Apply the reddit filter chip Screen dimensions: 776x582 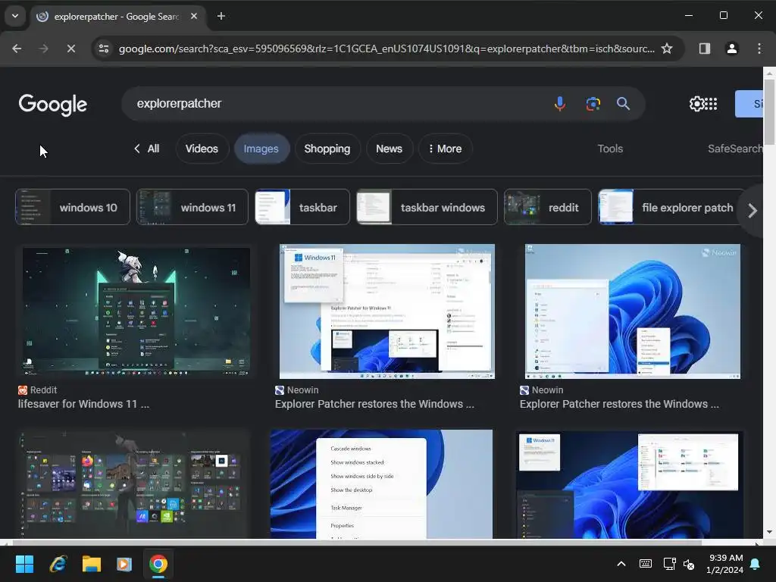click(x=548, y=208)
